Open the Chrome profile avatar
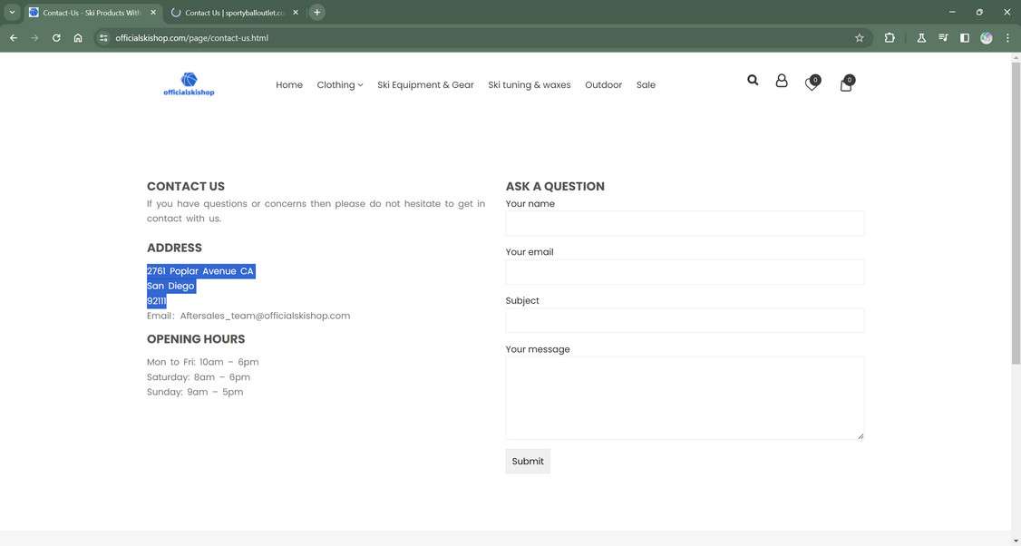1021x546 pixels. (987, 38)
